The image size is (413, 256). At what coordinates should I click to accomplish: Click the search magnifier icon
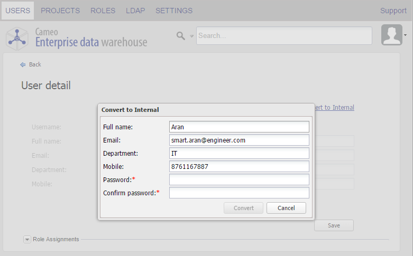(181, 36)
